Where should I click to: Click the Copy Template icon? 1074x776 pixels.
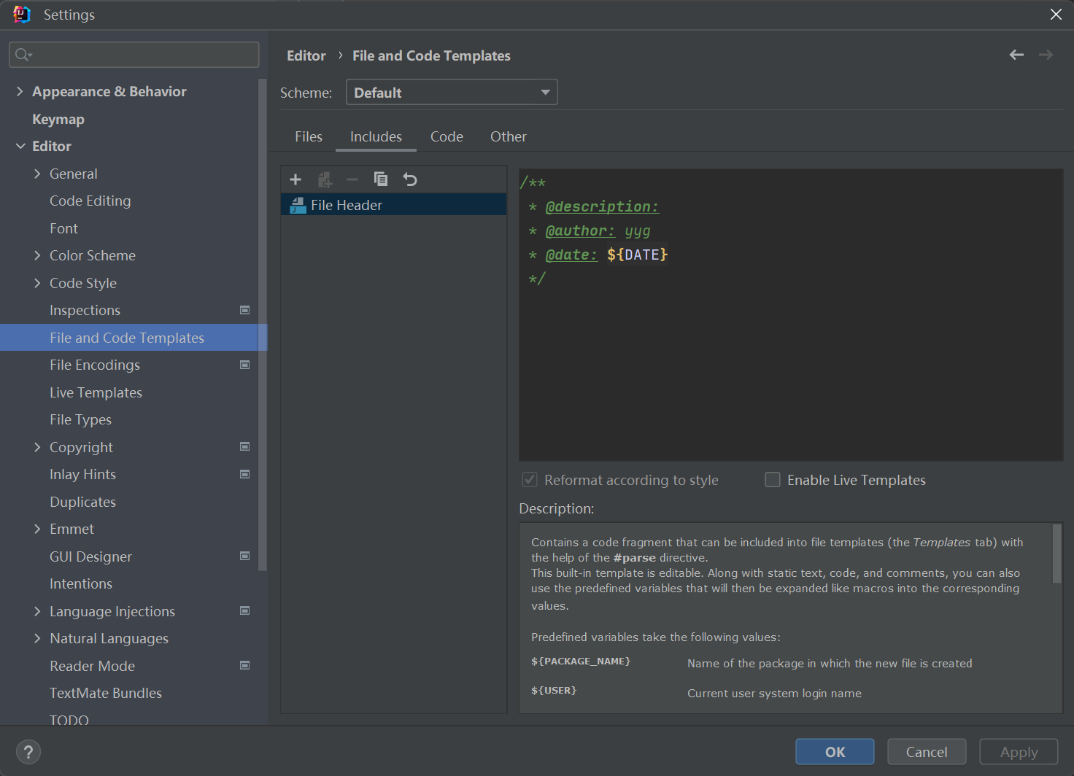pos(381,179)
